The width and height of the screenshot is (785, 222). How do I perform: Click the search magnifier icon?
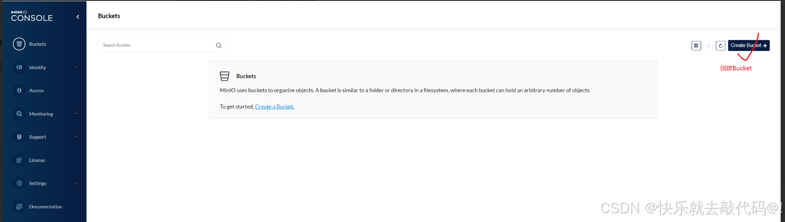click(x=218, y=45)
